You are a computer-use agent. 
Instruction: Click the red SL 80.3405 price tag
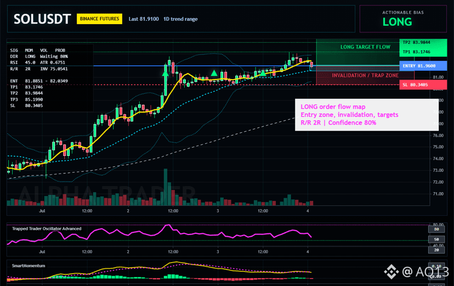[423, 85]
